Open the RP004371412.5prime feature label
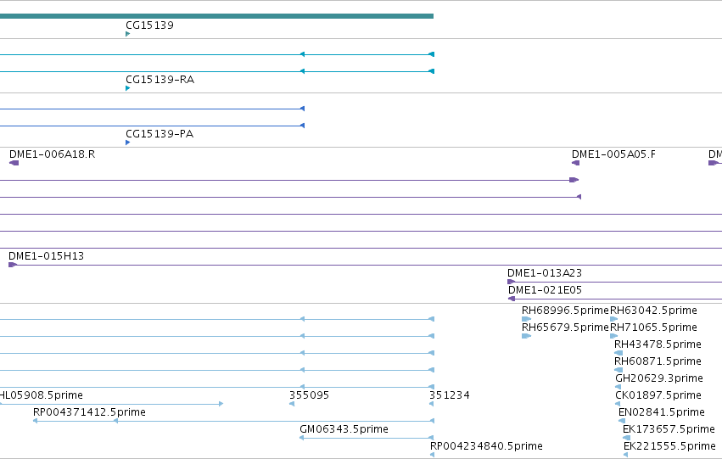This screenshot has width=722, height=459. coord(89,412)
